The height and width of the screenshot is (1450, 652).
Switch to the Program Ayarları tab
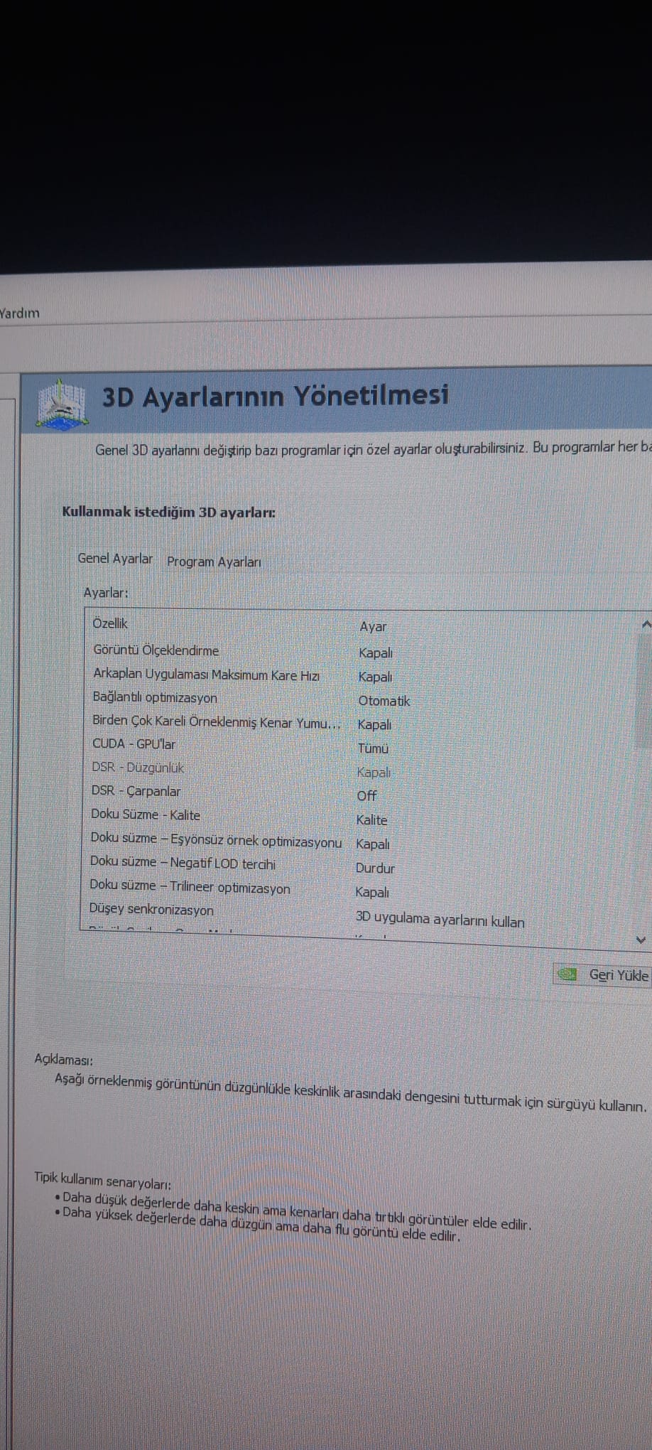(214, 562)
